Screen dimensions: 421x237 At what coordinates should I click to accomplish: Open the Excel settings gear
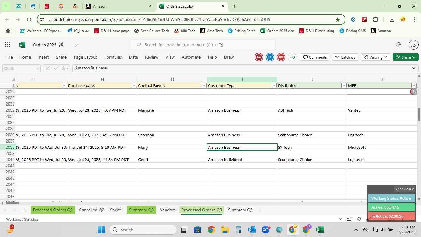pos(399,45)
